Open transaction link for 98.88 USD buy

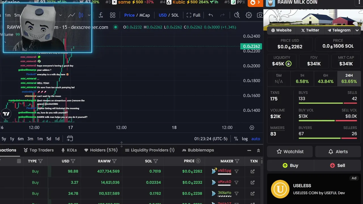(x=253, y=171)
